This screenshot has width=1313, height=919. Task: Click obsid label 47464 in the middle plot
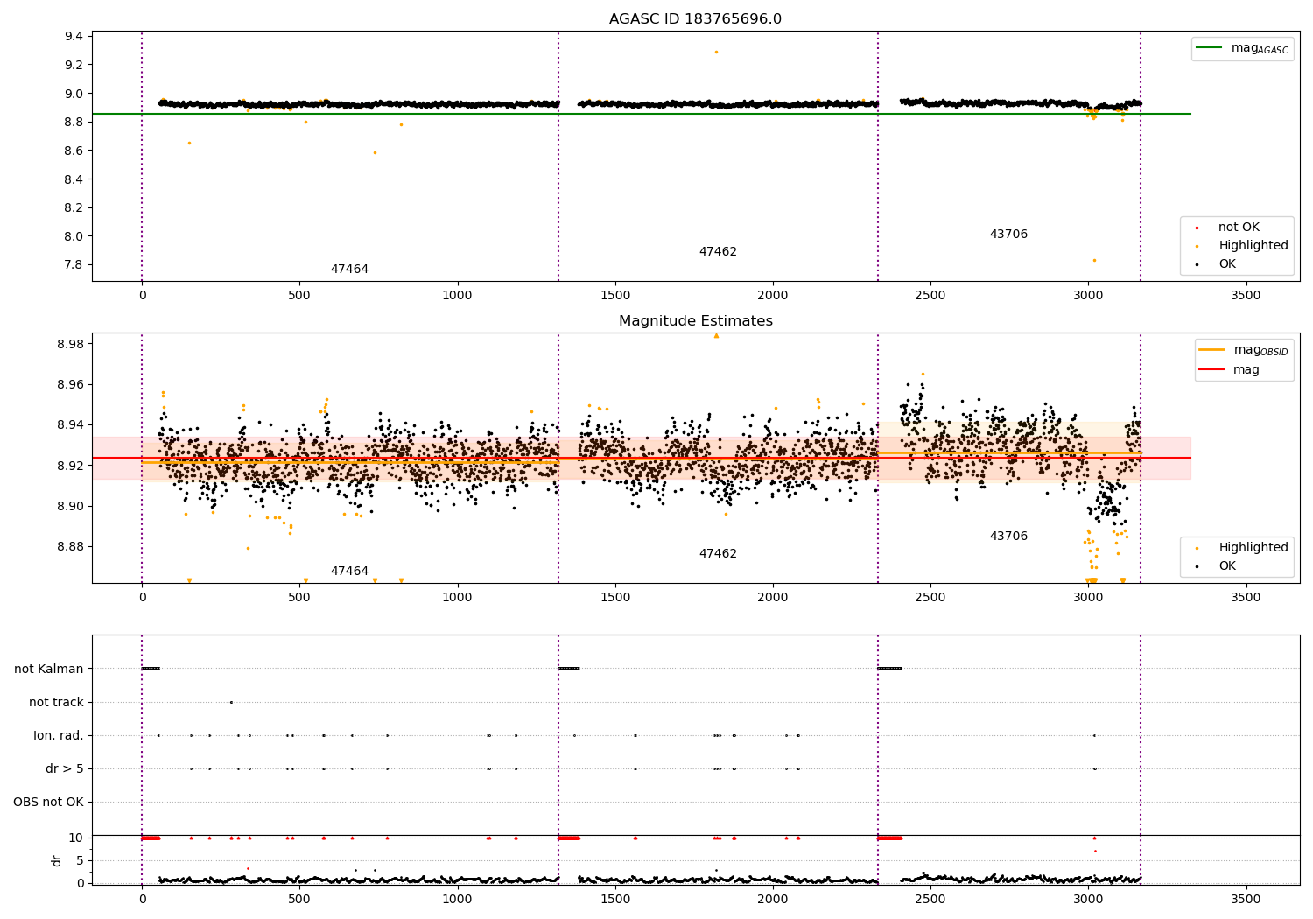349,572
